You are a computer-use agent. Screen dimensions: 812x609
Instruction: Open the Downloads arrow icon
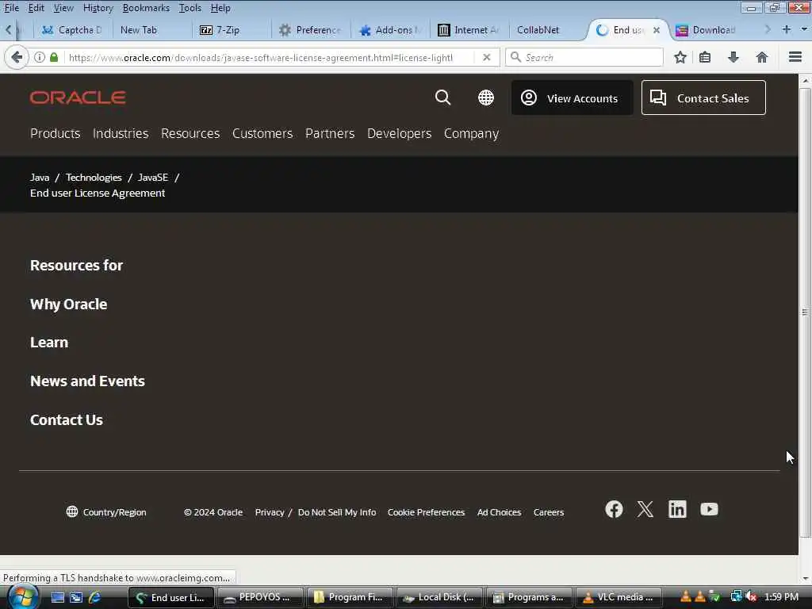733,57
